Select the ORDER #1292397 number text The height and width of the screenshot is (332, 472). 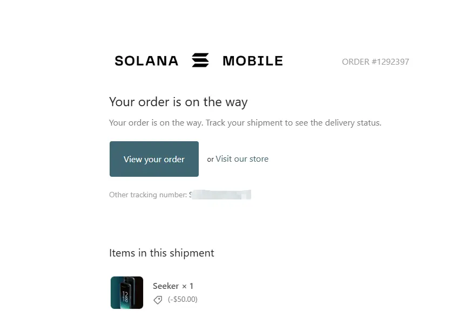(x=375, y=62)
